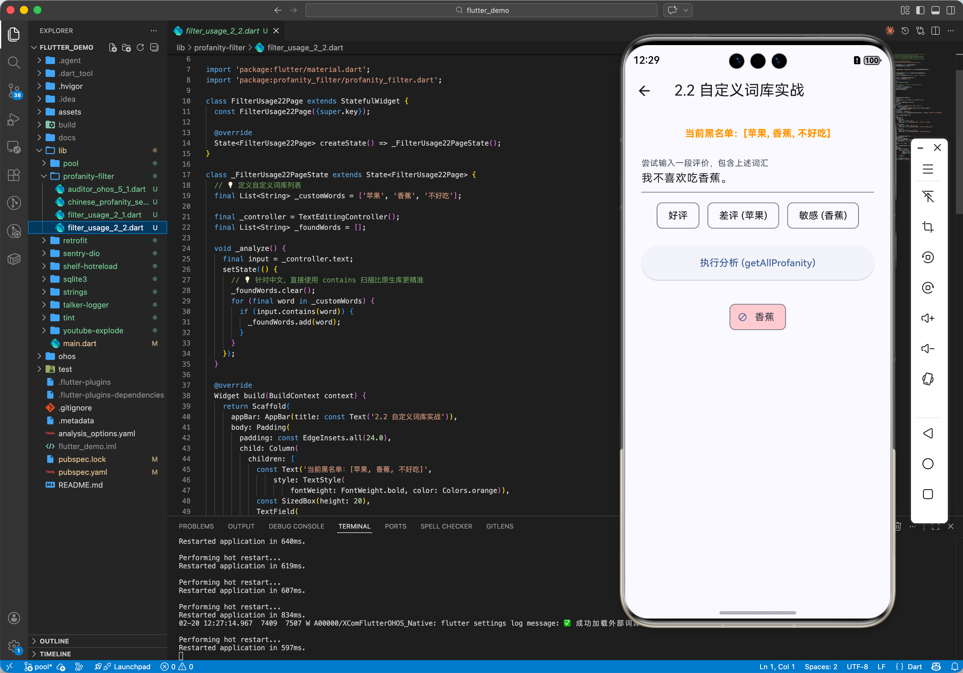The image size is (963, 673).
Task: Tap the 差评 (苹果) button
Action: (x=743, y=215)
